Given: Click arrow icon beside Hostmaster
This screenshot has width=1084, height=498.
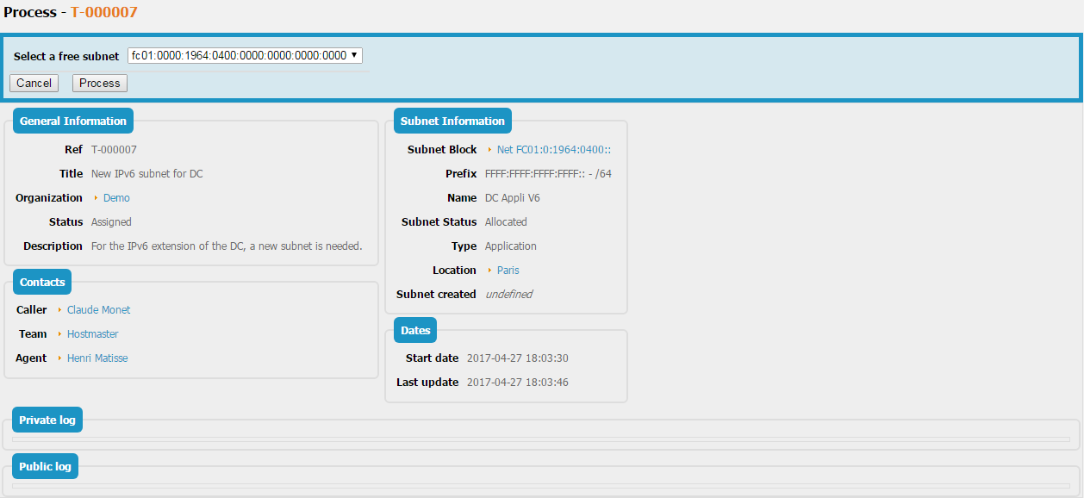Looking at the screenshot, I should (59, 334).
